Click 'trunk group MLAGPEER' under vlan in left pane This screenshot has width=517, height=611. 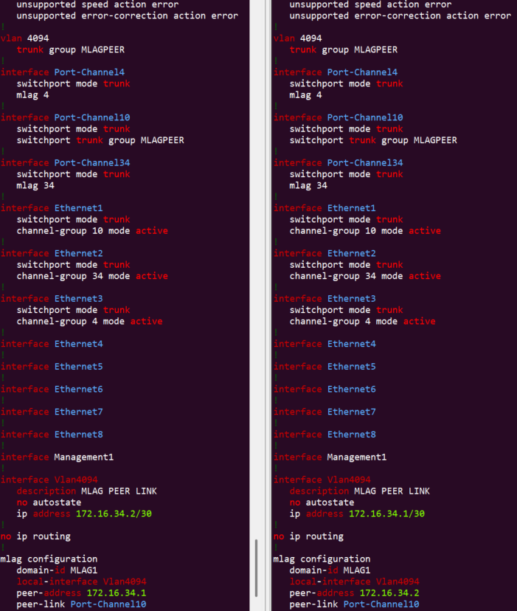(71, 49)
